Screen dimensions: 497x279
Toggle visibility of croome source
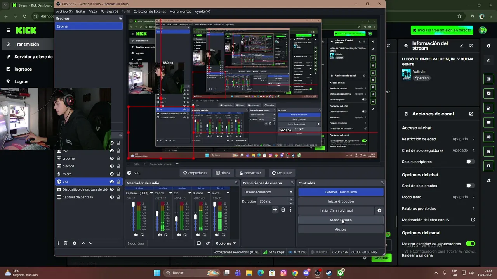112,158
